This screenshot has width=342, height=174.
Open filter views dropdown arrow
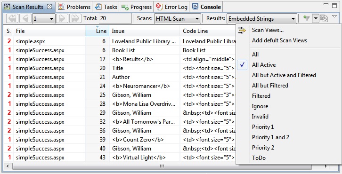click(x=316, y=18)
